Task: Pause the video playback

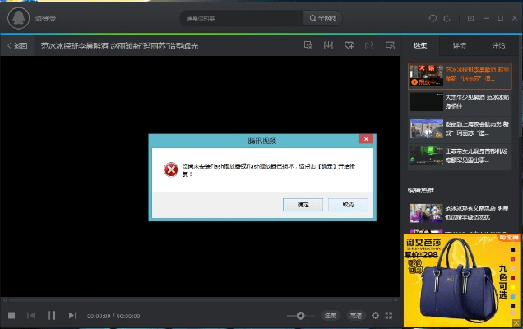Action: pyautogui.click(x=51, y=315)
